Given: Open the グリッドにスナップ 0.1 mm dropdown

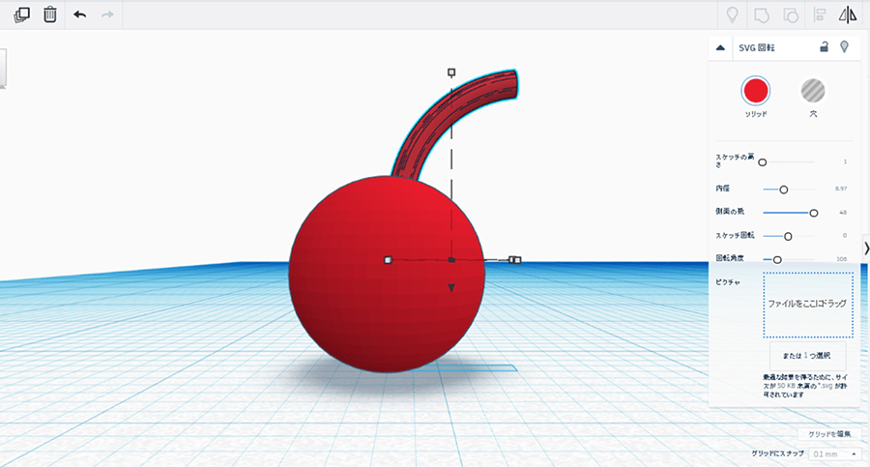Looking at the screenshot, I should (835, 453).
